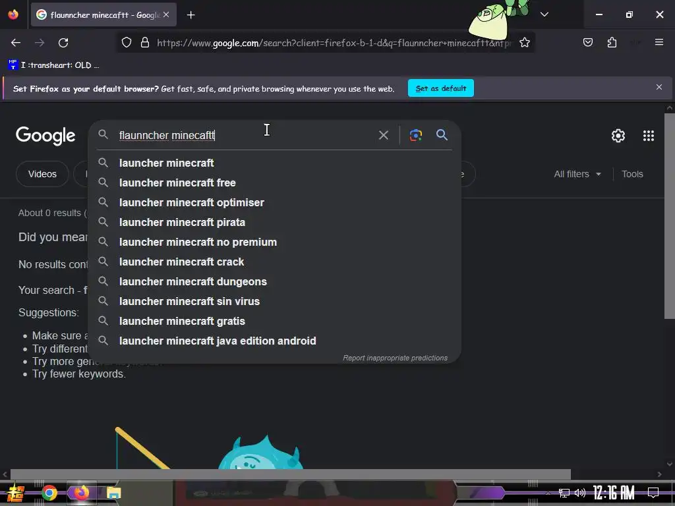The width and height of the screenshot is (675, 506).
Task: Click Report inappropriate predictions link
Action: pos(395,358)
